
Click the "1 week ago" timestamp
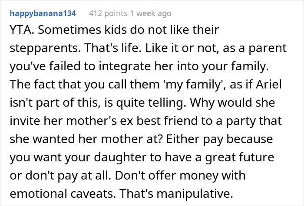(x=150, y=13)
